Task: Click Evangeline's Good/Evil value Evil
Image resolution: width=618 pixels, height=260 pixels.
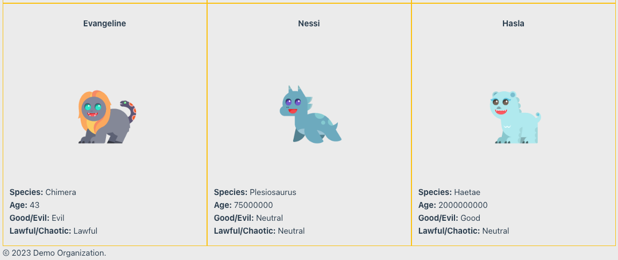Action: (58, 218)
